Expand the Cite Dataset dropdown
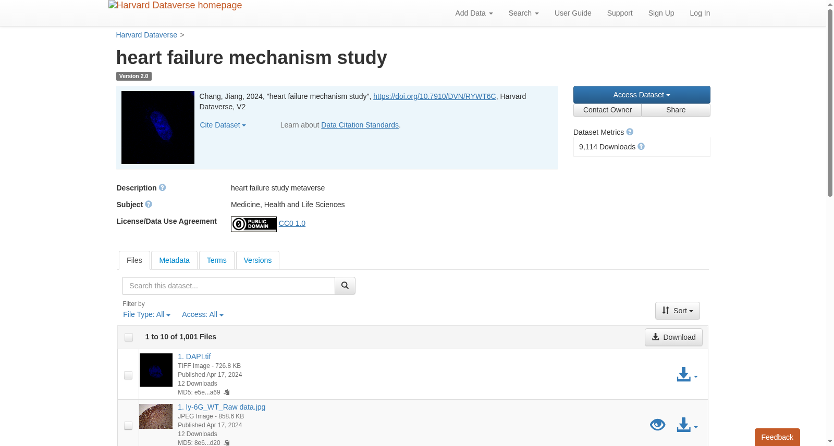The height and width of the screenshot is (446, 834). tap(223, 125)
